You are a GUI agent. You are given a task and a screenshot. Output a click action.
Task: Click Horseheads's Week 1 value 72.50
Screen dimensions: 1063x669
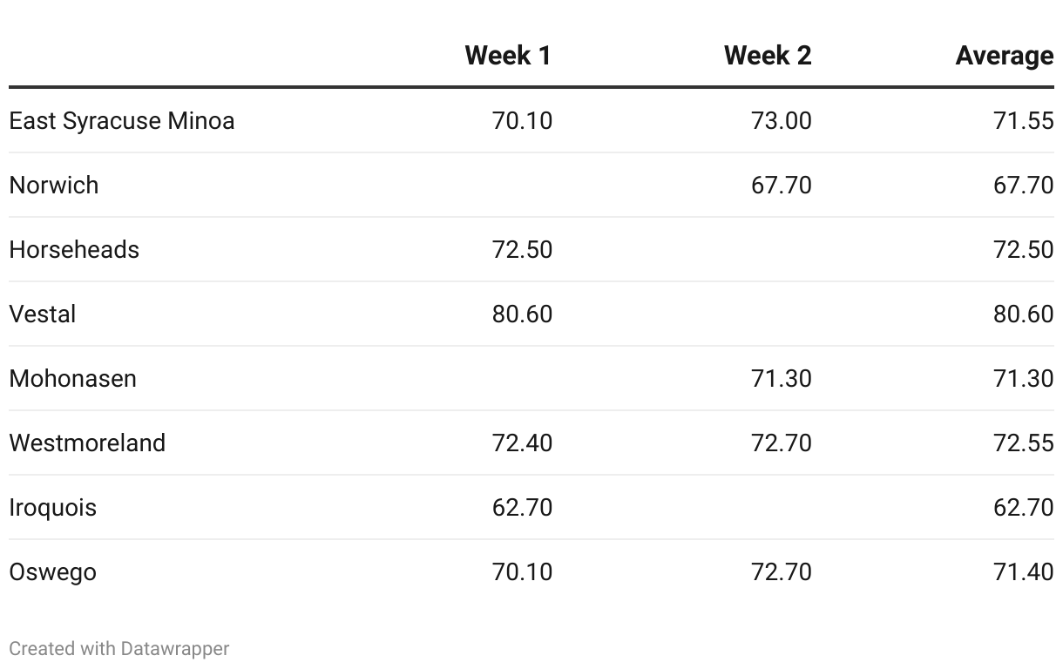tap(522, 249)
